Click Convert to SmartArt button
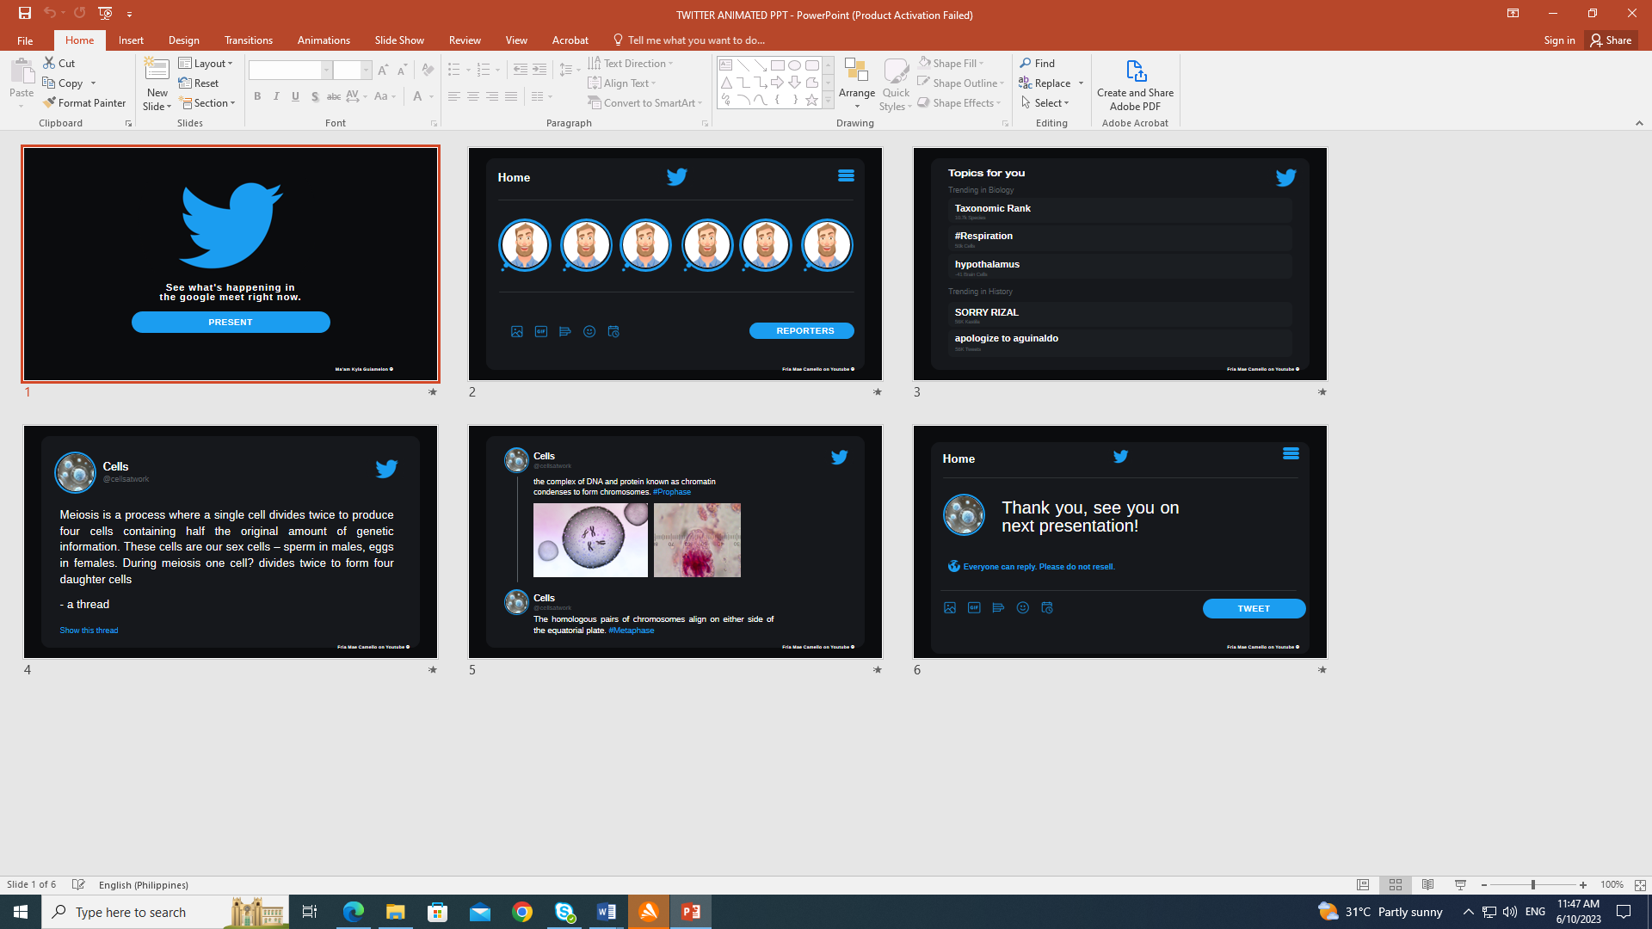 click(x=644, y=102)
